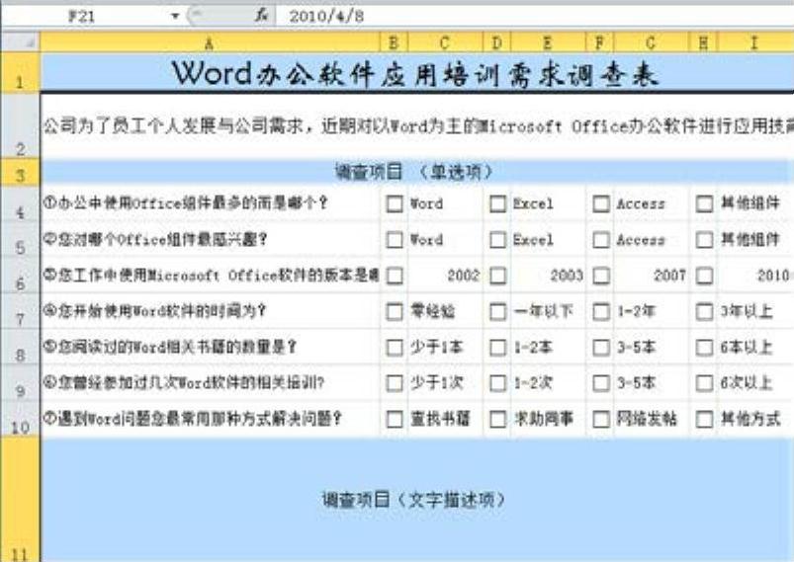The height and width of the screenshot is (562, 794).
Task: Check the 2007 version checkbox
Action: pos(601,276)
